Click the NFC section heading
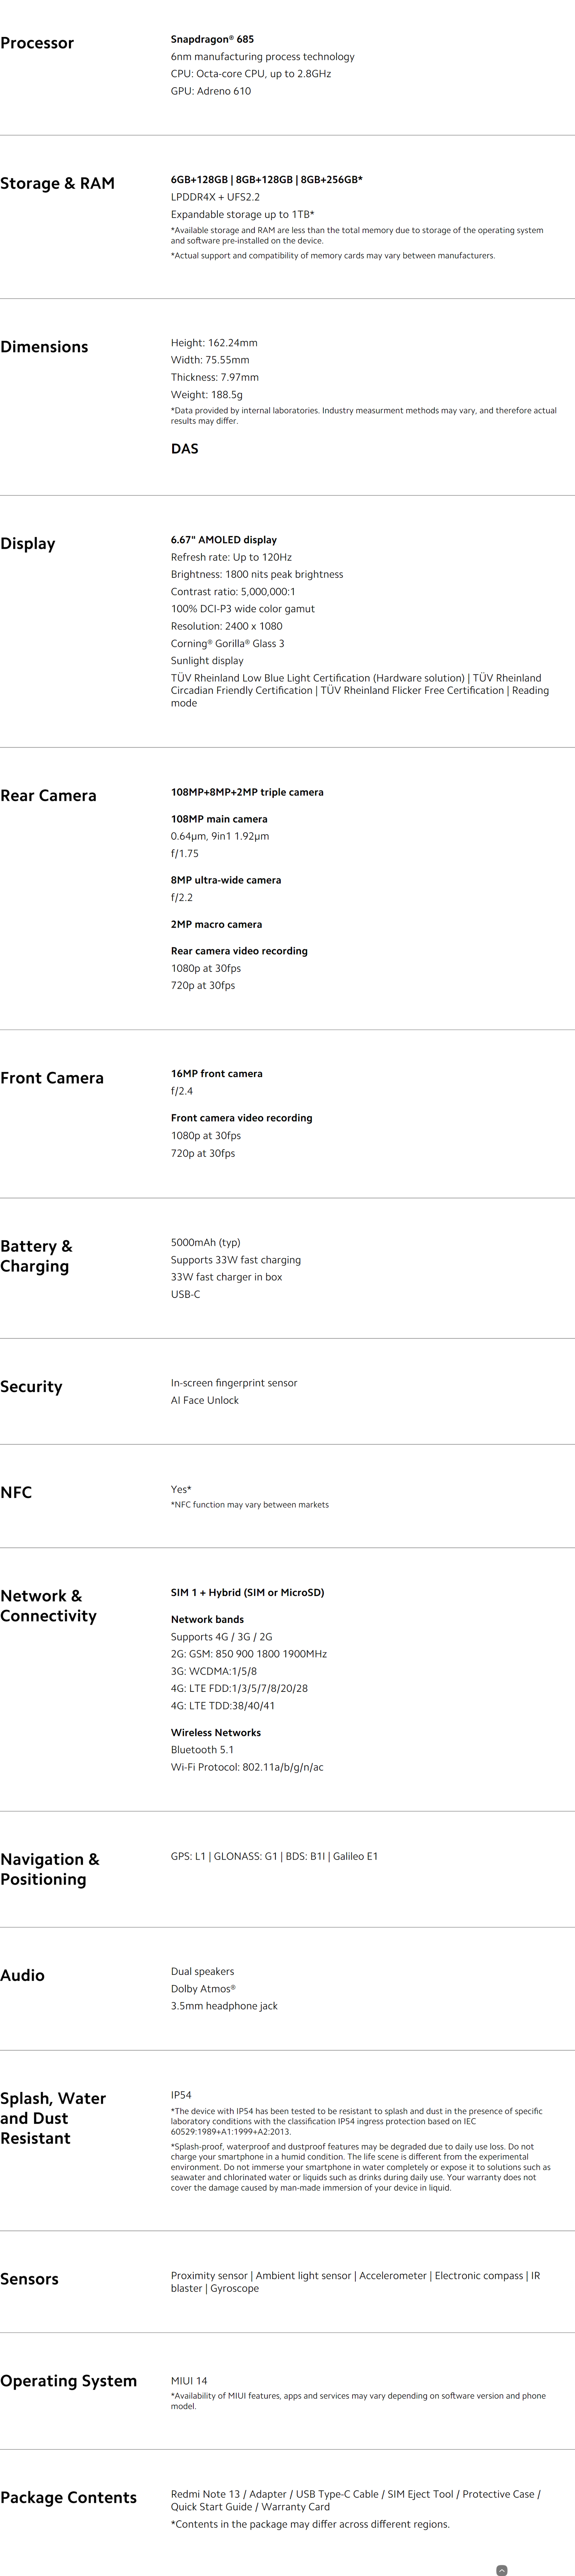This screenshot has width=575, height=2576. click(16, 1492)
